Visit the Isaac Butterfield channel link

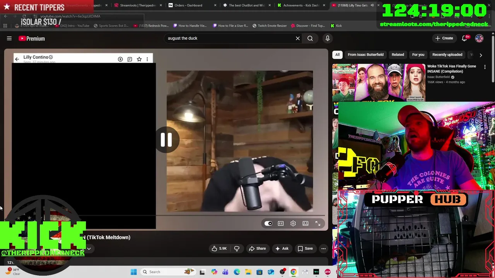pyautogui.click(x=439, y=77)
